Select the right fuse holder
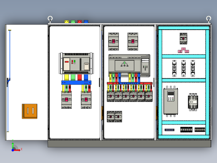The height and width of the screenshot is (163, 217). pos(193,69)
